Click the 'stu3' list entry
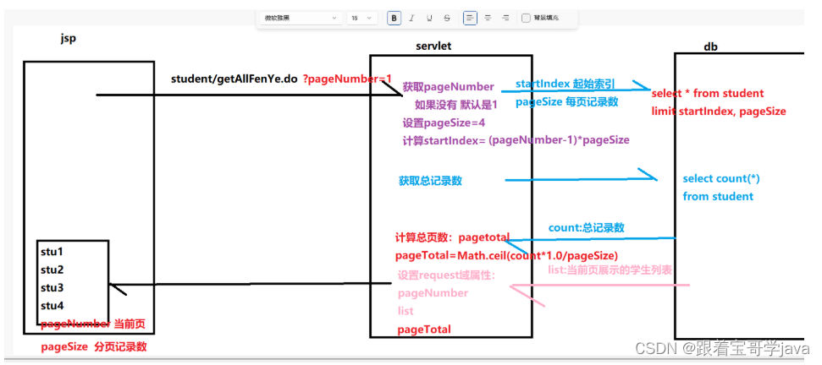The width and height of the screenshot is (822, 365). 52,288
